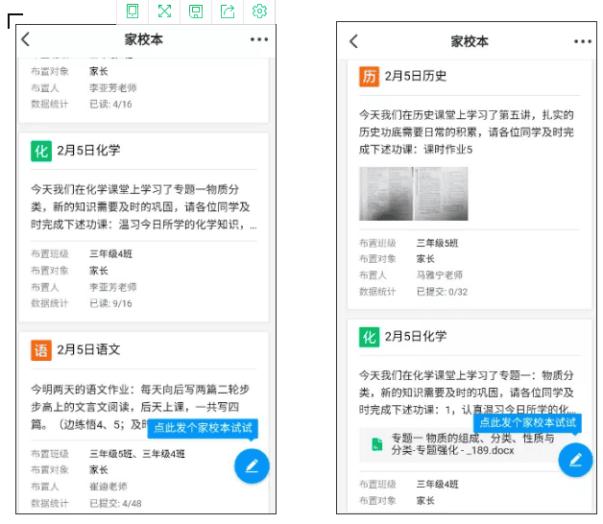
Task: Click 三年级5班、三年级4班 class value
Action: click(x=137, y=454)
